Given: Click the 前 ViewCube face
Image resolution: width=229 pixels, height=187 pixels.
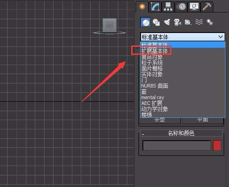Looking at the screenshot, I should click(x=109, y=25).
